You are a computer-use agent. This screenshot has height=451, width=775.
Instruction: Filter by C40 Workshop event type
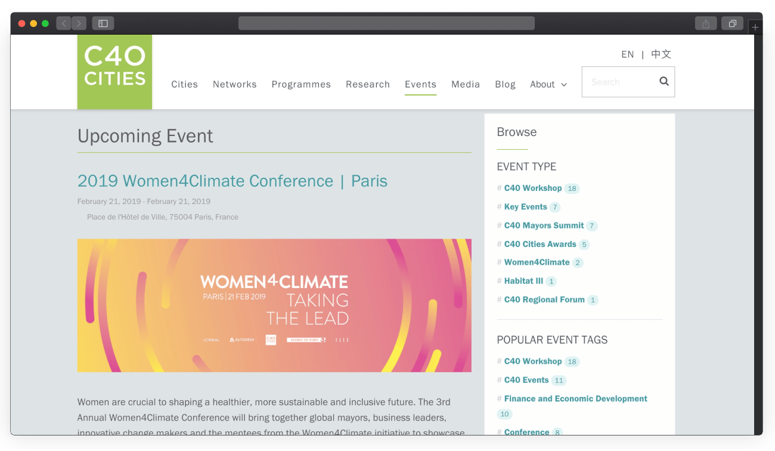[533, 188]
